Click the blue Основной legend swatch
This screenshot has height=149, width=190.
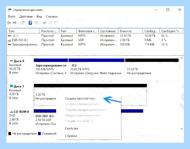point(40,134)
